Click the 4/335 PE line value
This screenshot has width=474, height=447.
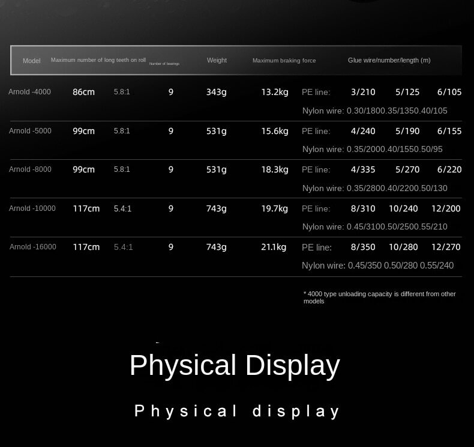pyautogui.click(x=363, y=169)
